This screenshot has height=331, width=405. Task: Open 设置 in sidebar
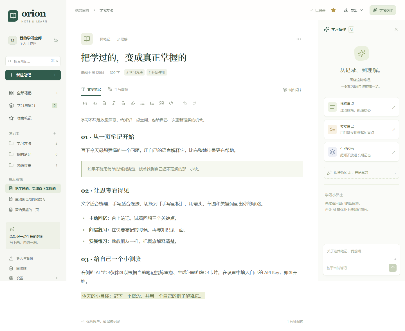pyautogui.click(x=33, y=278)
